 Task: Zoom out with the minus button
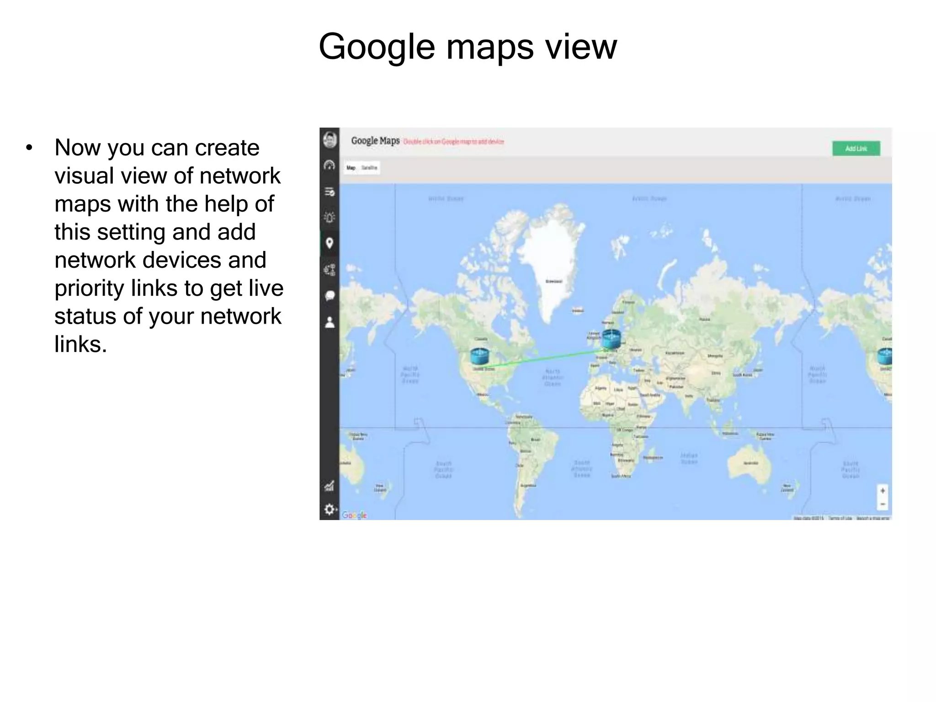pyautogui.click(x=883, y=504)
